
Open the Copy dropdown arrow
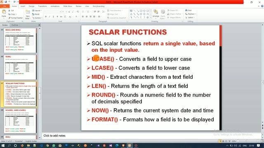tap(16, 14)
